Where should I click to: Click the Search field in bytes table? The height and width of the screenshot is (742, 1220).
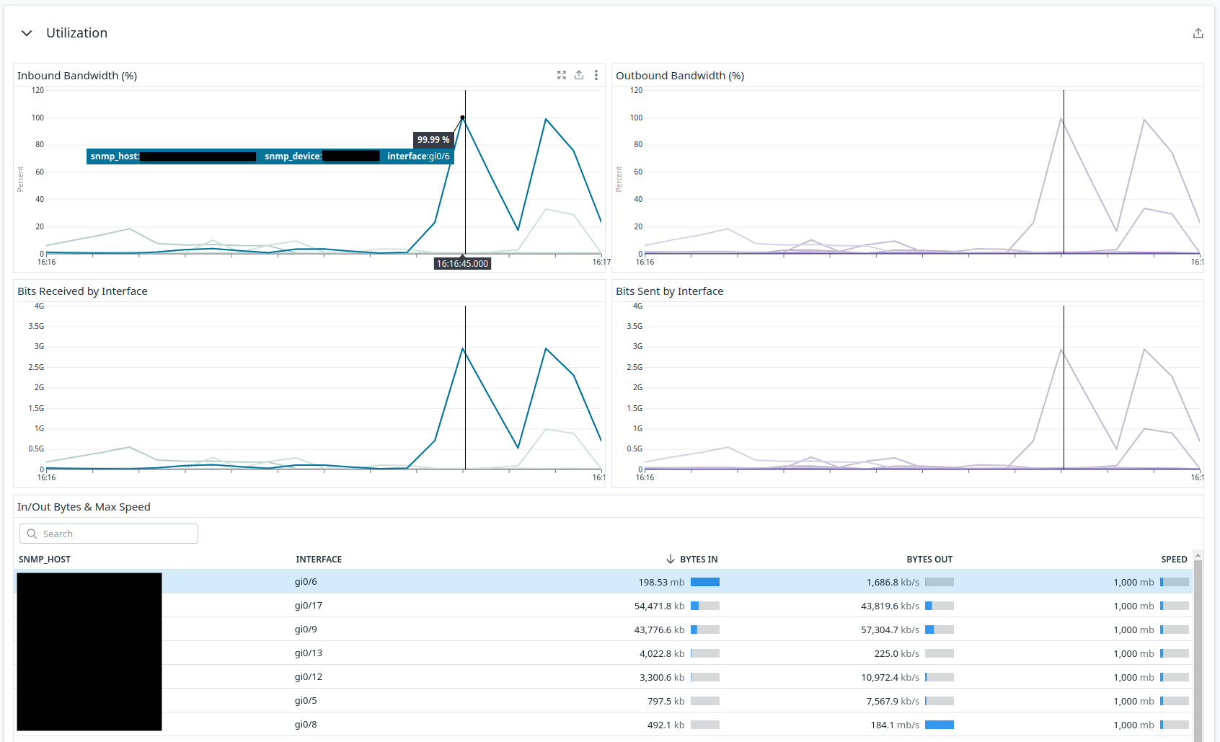click(115, 534)
